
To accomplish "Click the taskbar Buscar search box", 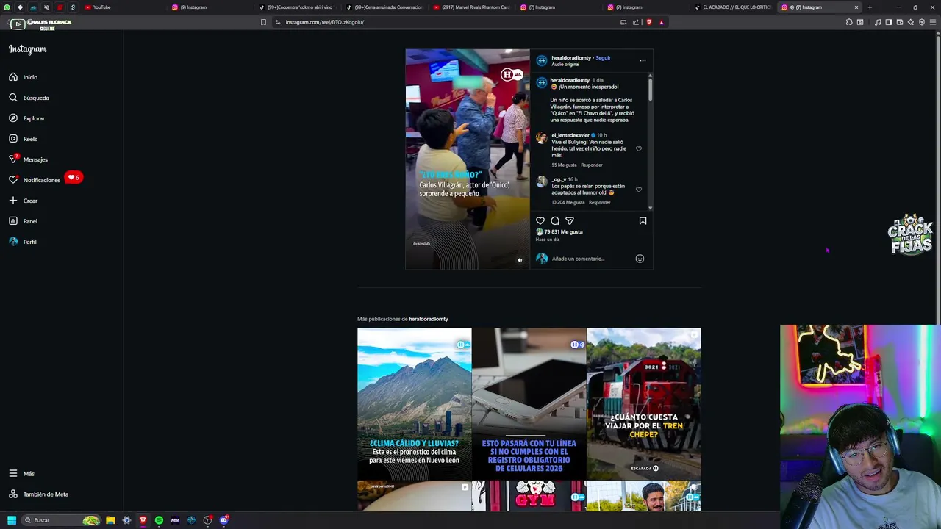I will point(61,520).
